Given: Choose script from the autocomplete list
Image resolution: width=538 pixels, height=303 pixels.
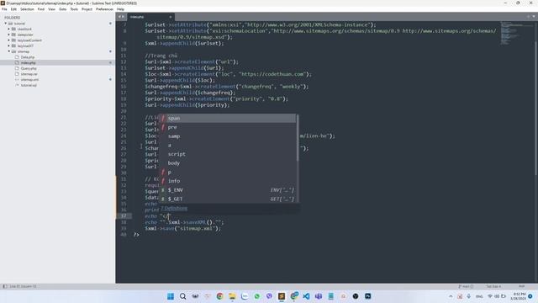Looking at the screenshot, I should (228, 154).
